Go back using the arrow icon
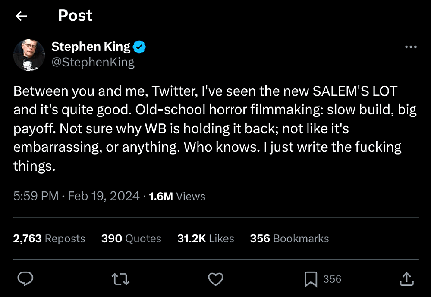Screen dimensions: 431x297 pos(21,16)
